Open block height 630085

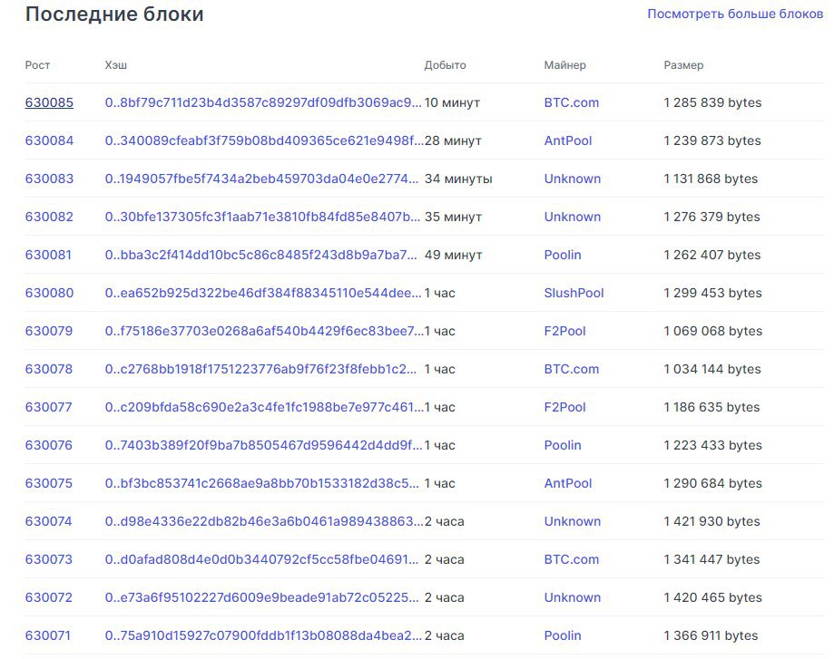pyautogui.click(x=49, y=102)
